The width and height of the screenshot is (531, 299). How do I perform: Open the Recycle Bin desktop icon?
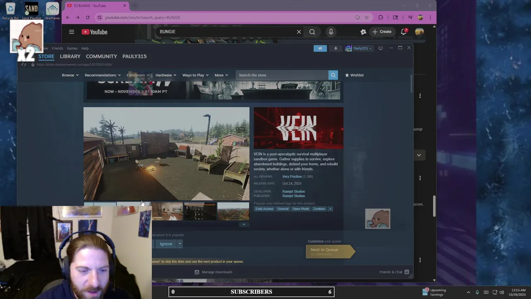pos(10,11)
